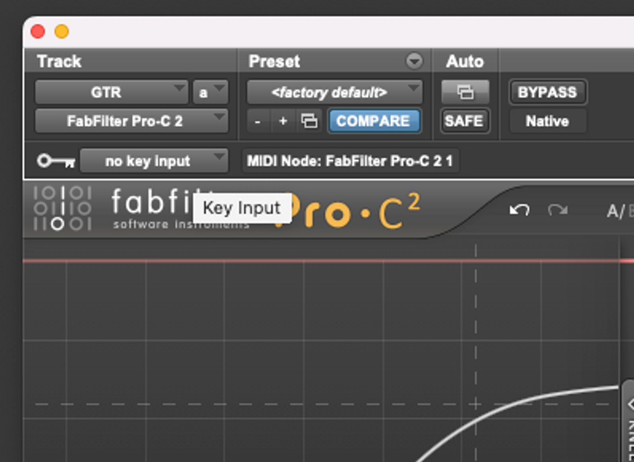Image resolution: width=634 pixels, height=462 pixels.
Task: Open the plug-in automation enable window
Action: 465,93
